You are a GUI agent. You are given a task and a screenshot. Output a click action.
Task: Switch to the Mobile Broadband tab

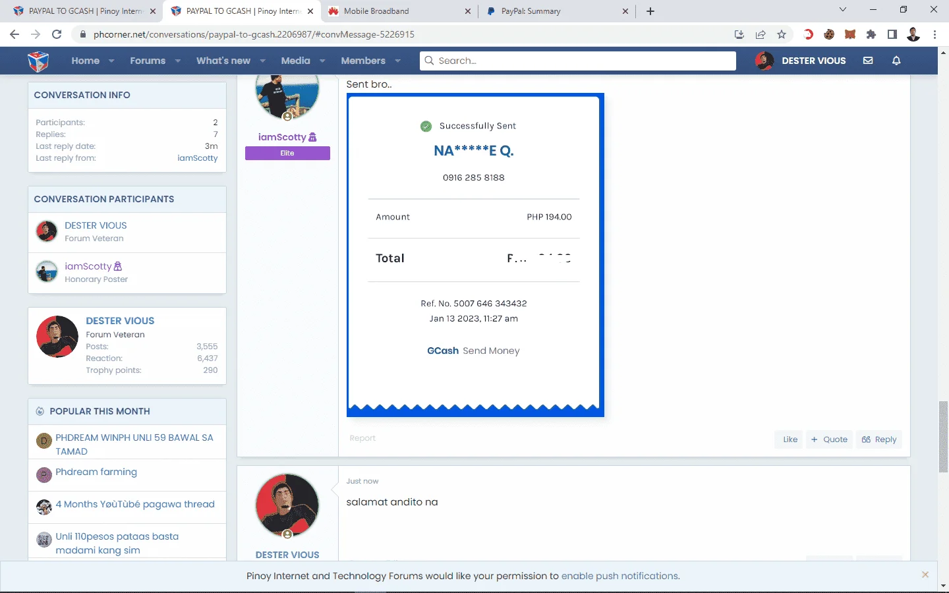click(399, 11)
